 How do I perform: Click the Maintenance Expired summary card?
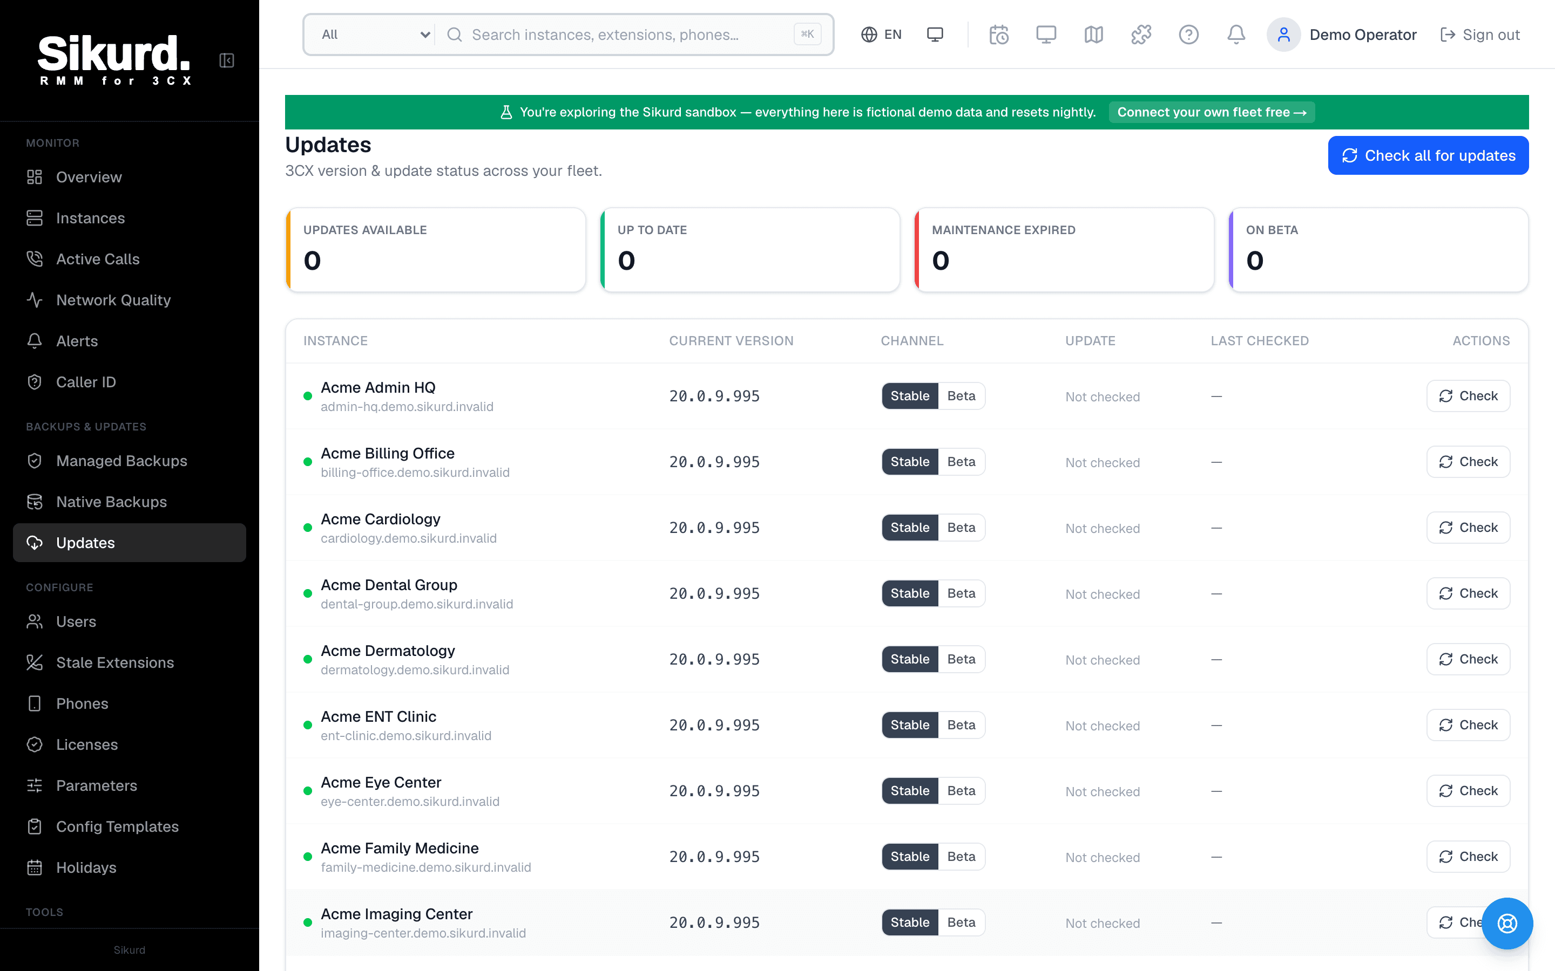click(x=1064, y=250)
